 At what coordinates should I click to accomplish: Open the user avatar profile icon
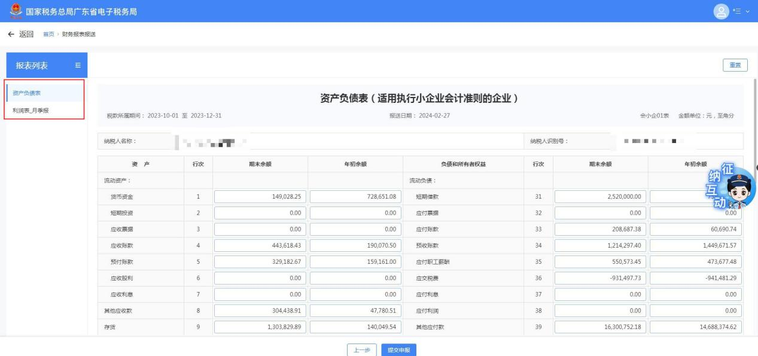(x=722, y=11)
